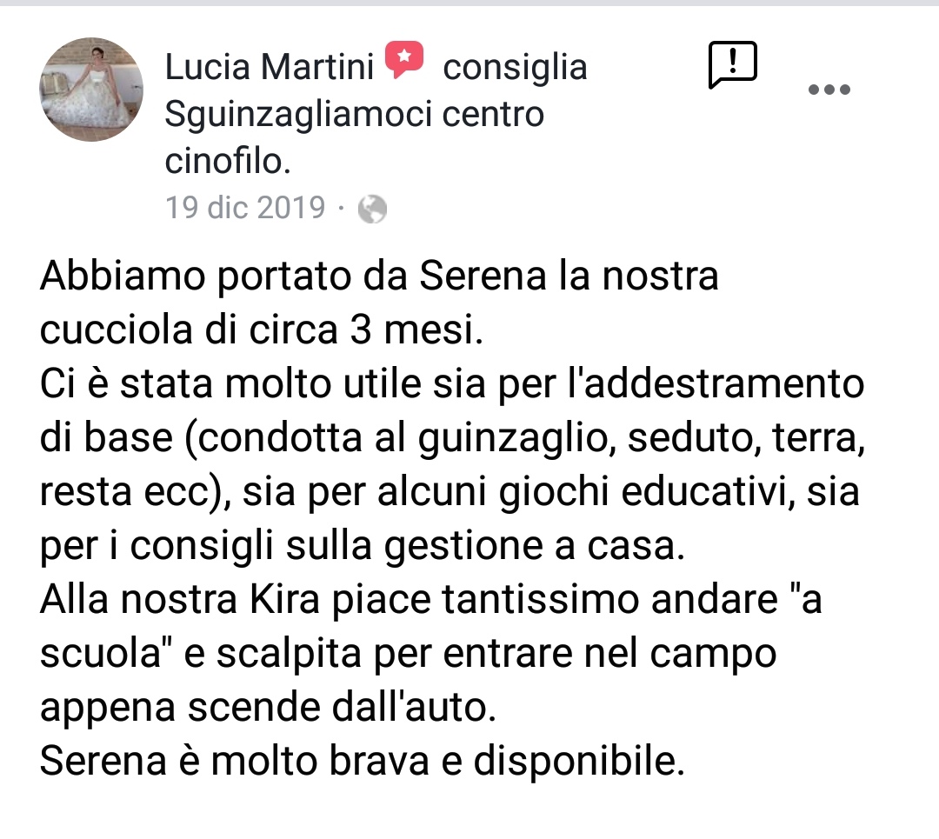This screenshot has height=839, width=939.
Task: Visit Lucia Martini's profile via her name
Action: point(269,66)
